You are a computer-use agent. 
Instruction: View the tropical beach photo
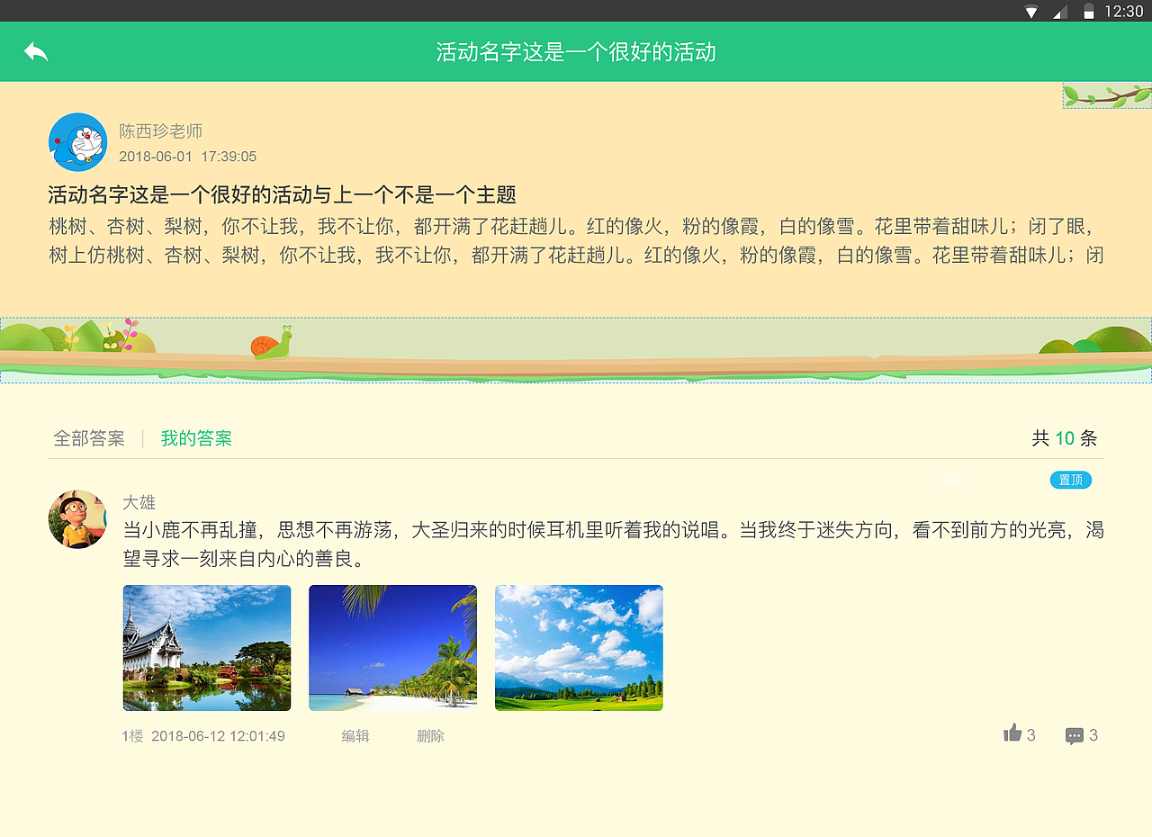(392, 647)
